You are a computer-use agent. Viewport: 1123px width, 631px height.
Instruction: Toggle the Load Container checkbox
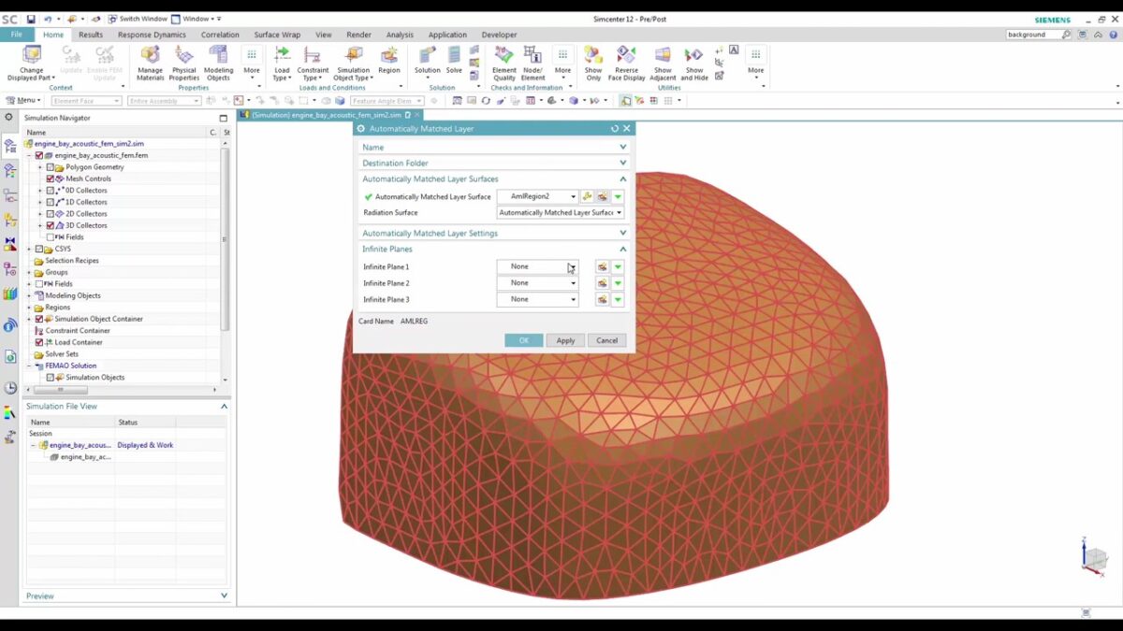pyautogui.click(x=38, y=342)
